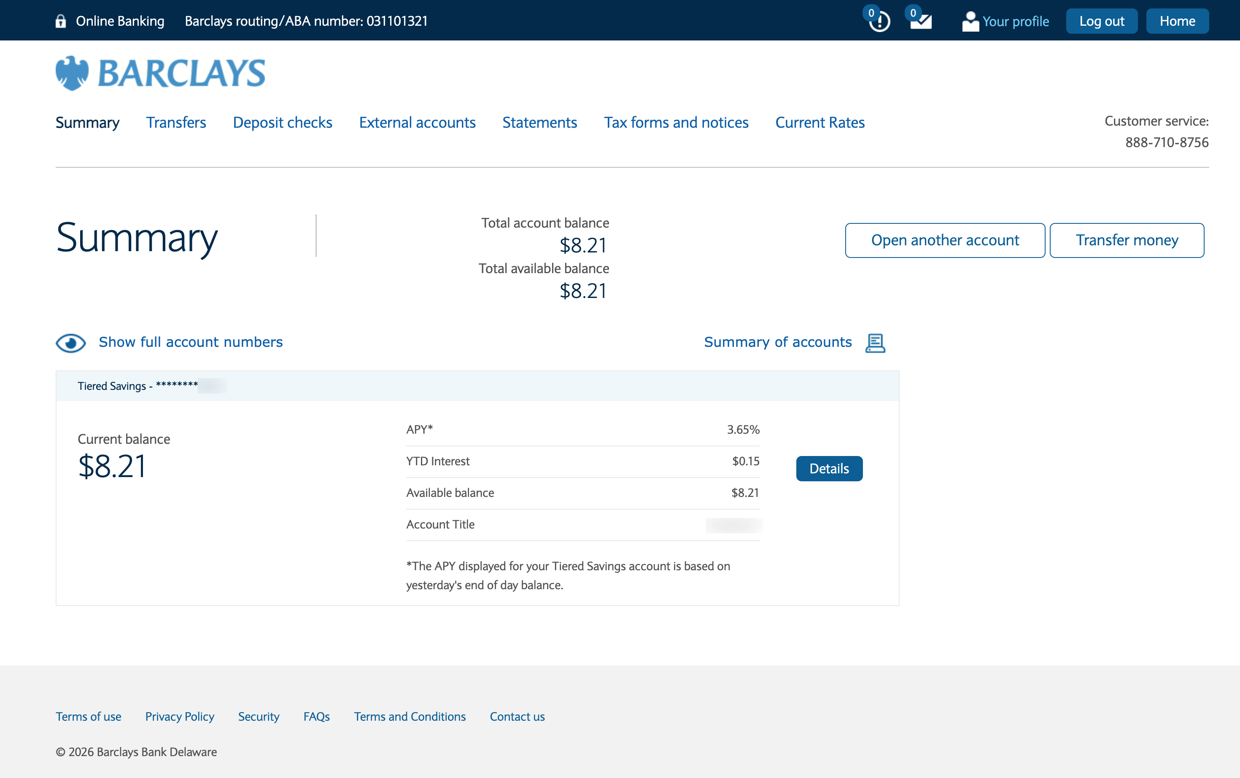This screenshot has width=1240, height=778.
Task: Click the routing/ABA number text 031101321
Action: click(397, 21)
